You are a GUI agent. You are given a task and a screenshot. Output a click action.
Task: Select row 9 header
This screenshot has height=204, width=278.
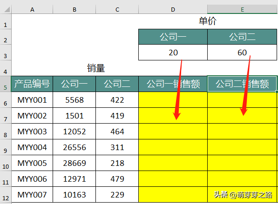[x=6, y=147]
